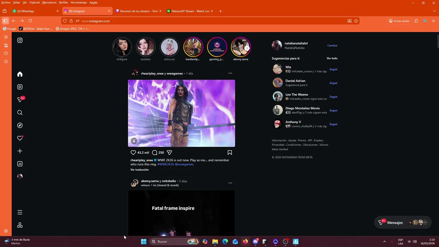Like the rhearipley_wwe post
Image resolution: width=439 pixels, height=247 pixels.
click(133, 152)
